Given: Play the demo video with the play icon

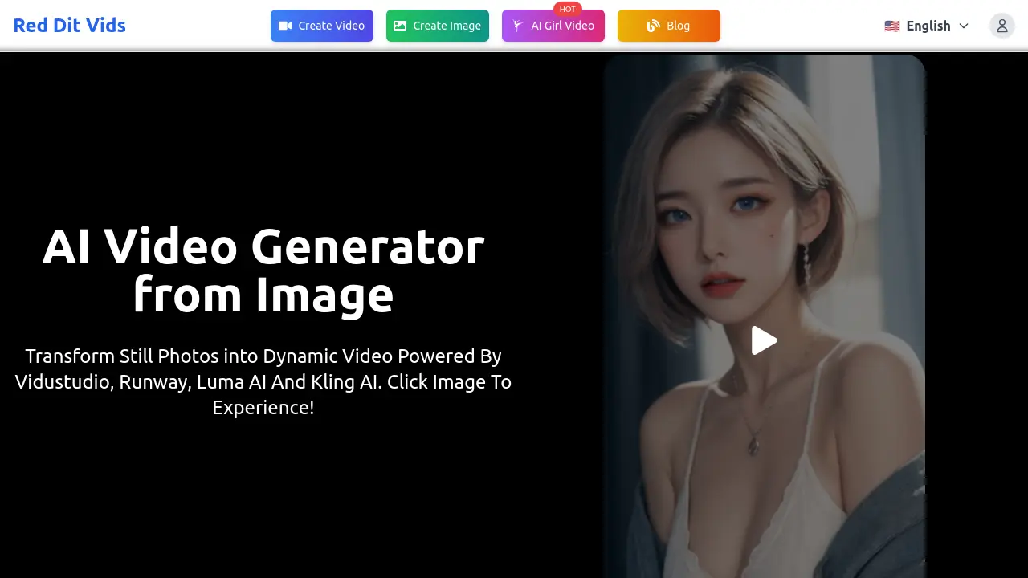Looking at the screenshot, I should pos(764,340).
